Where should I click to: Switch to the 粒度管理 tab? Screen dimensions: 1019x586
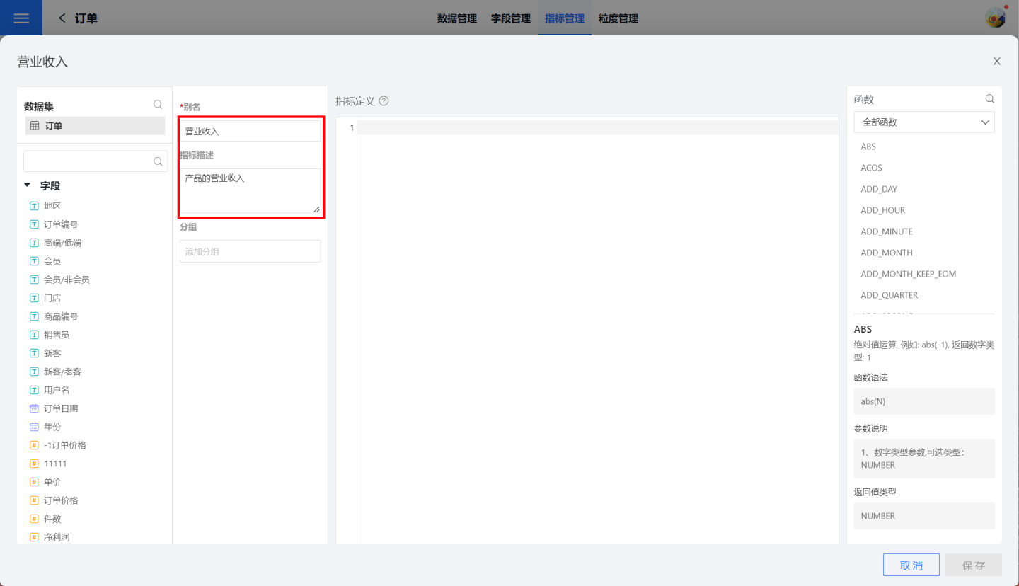point(618,18)
